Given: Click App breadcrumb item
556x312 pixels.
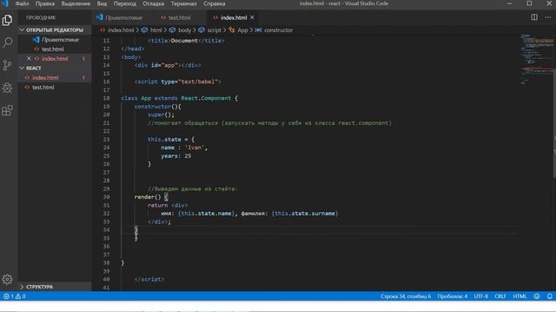Looking at the screenshot, I should (242, 30).
